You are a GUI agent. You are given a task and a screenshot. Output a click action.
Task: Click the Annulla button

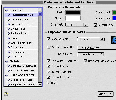click(105, 94)
